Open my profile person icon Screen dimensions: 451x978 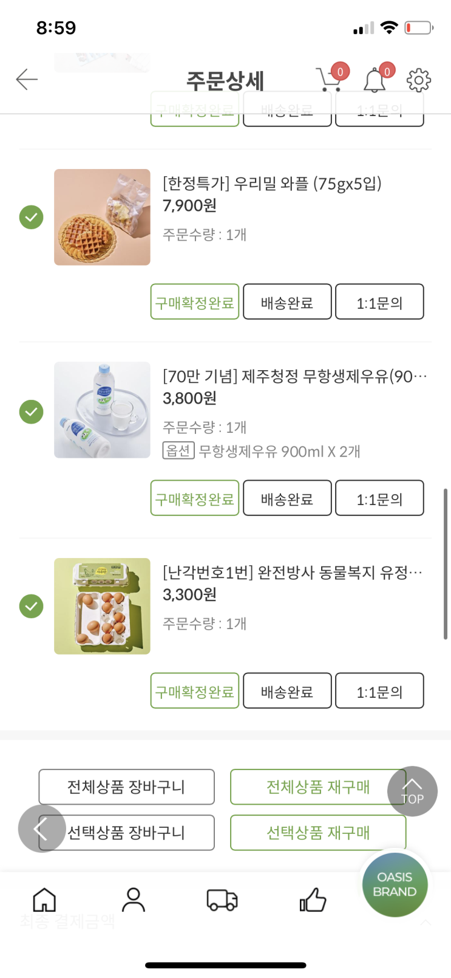tap(133, 900)
